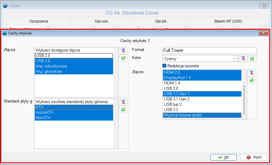Screen dimensions: 272x165
Task: Click the clear filter icon beside right Złącza list
Action: [x=251, y=73]
